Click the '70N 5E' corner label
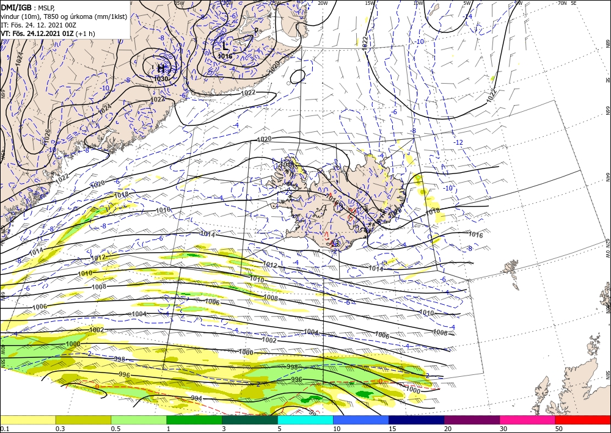611x433 pixels. tap(567, 3)
